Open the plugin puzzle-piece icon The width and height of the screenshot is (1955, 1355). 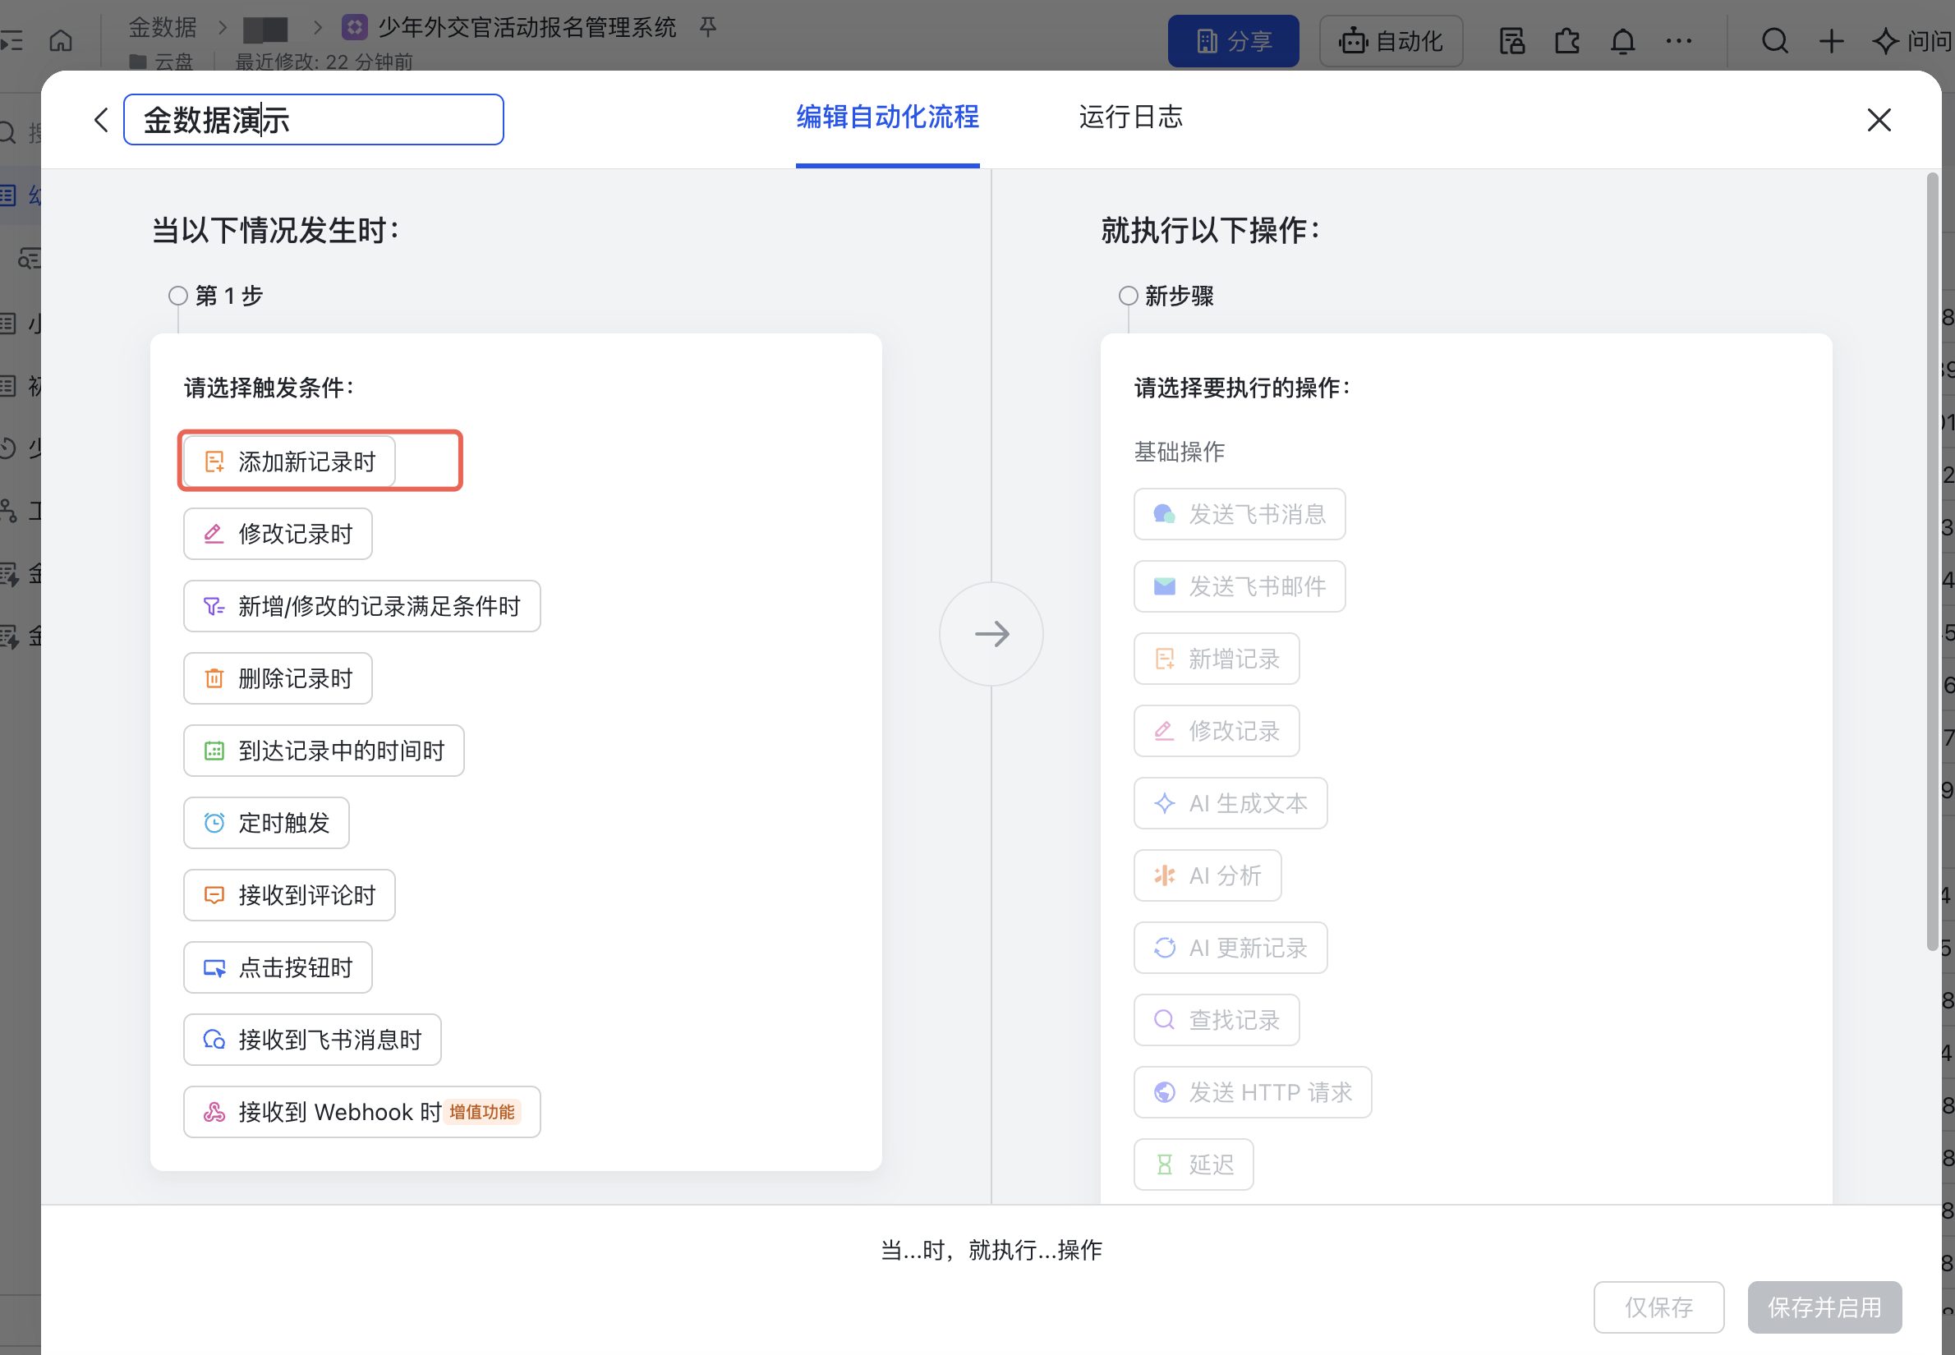pyautogui.click(x=1568, y=41)
